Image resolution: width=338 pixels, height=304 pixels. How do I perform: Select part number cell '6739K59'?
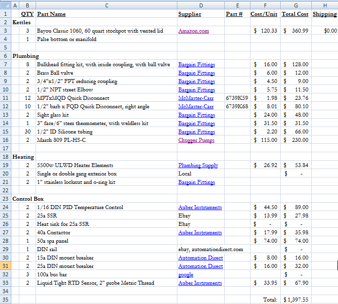(237, 98)
